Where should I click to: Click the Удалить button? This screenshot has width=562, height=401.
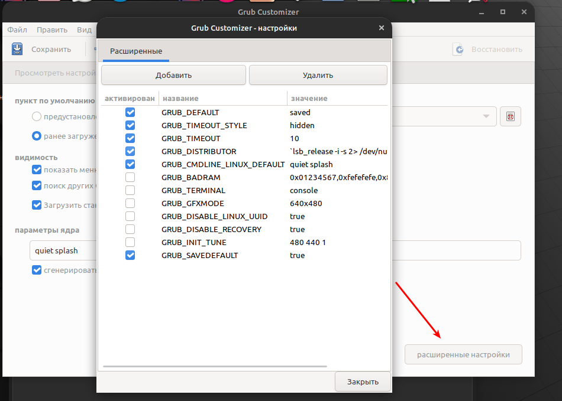coord(318,75)
